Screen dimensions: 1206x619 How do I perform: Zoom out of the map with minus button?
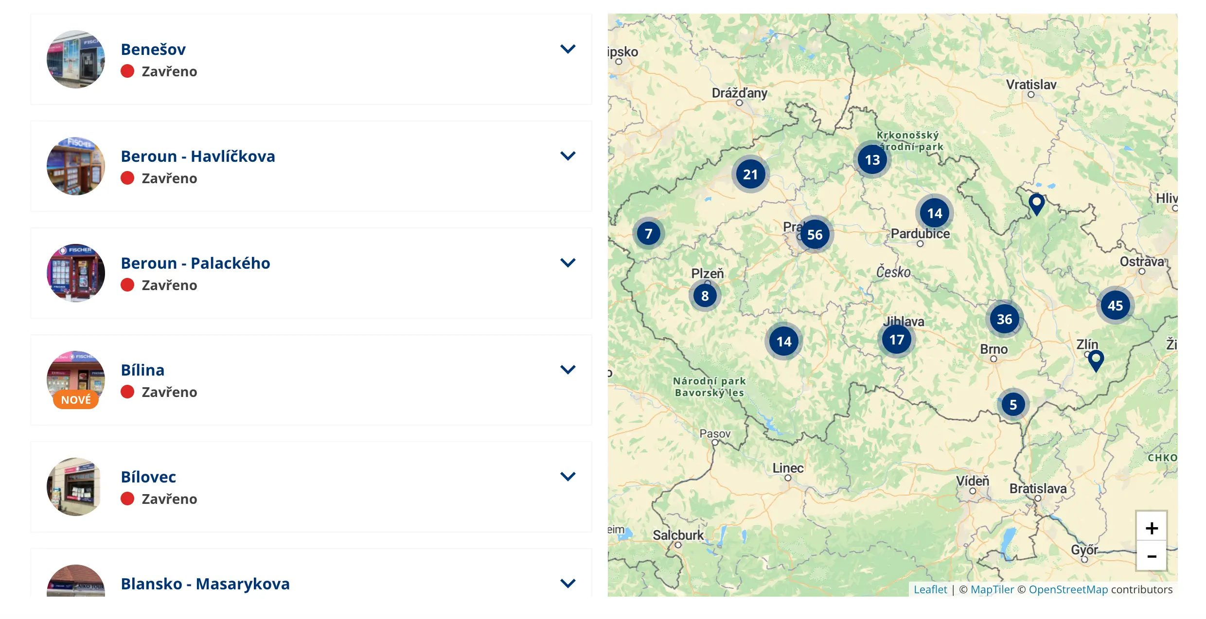pyautogui.click(x=1151, y=556)
